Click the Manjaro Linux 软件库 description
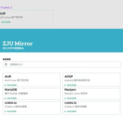This screenshot has width=123, height=123. tap(76, 94)
